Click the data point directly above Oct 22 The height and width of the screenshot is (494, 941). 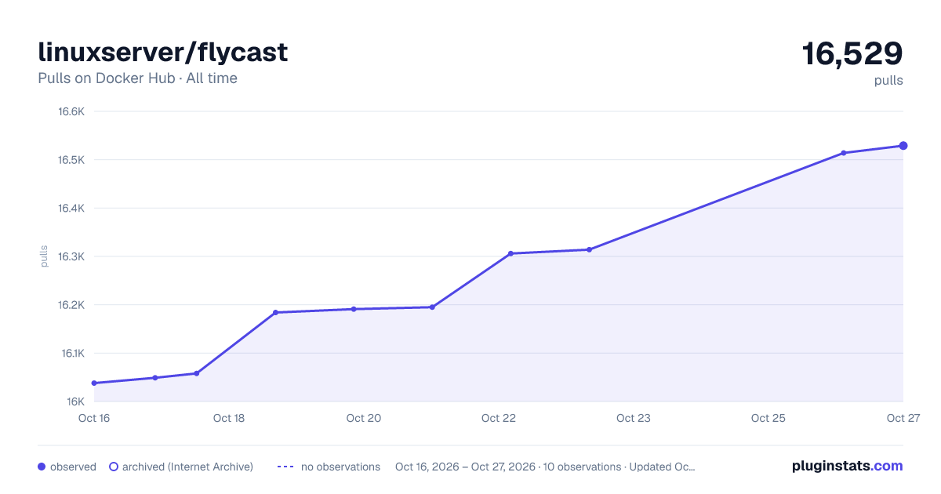(510, 253)
